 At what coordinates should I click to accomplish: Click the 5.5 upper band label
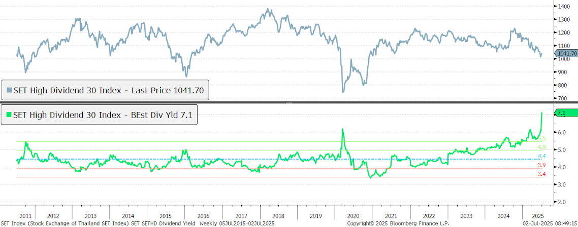541,138
